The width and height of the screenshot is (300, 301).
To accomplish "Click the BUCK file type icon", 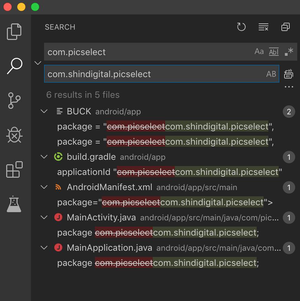I will pyautogui.click(x=60, y=111).
